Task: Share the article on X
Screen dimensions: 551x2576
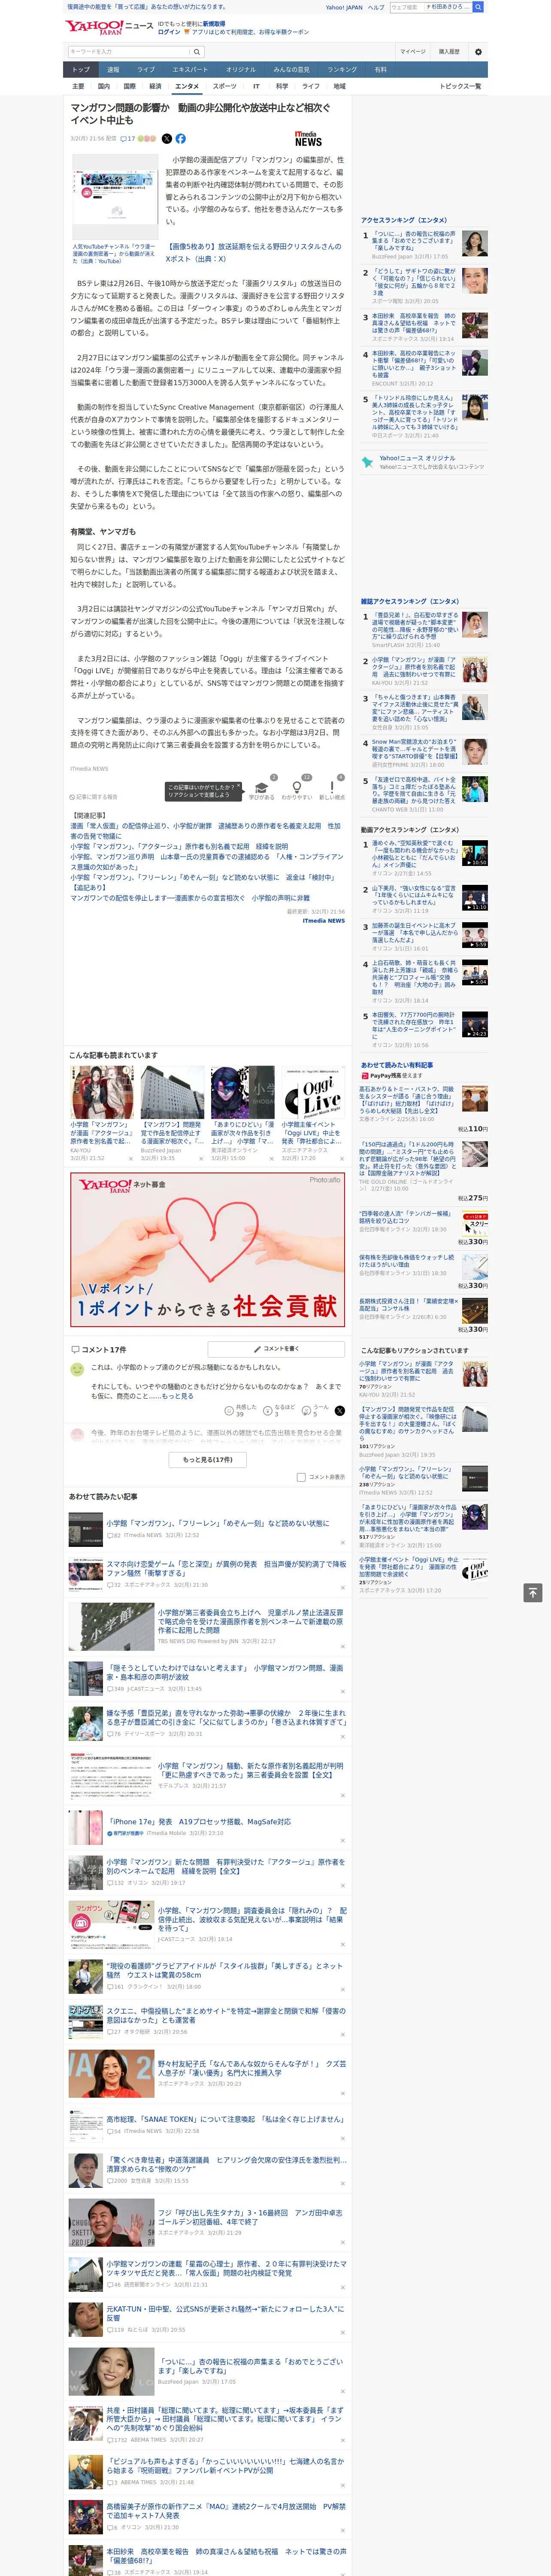Action: coord(167,139)
